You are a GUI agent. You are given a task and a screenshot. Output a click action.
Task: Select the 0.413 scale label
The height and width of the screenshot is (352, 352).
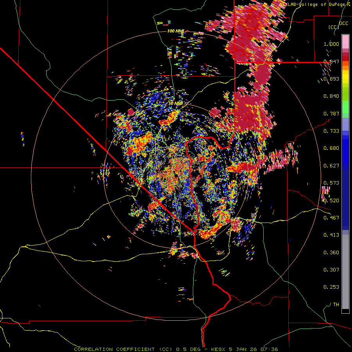[x=331, y=235]
